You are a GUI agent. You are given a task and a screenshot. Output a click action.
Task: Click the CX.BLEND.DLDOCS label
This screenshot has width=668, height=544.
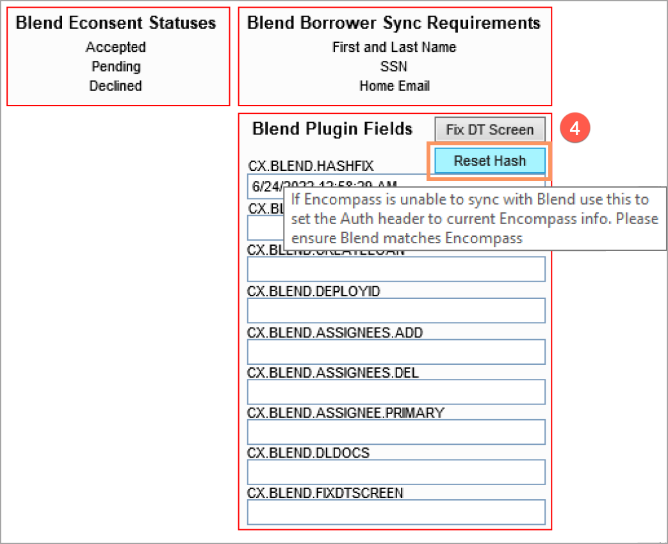[x=309, y=452]
